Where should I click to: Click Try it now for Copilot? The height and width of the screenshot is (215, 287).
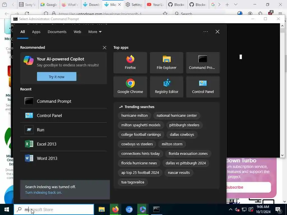[57, 76]
